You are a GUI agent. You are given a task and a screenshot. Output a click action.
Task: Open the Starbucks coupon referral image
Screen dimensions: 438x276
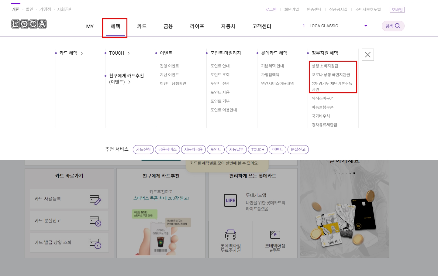point(161,232)
